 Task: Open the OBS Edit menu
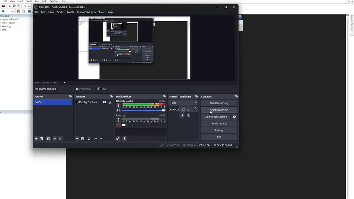(x=43, y=13)
